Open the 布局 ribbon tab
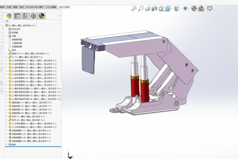Image resolution: width=238 pixels, height=159 pixels. [9, 7]
